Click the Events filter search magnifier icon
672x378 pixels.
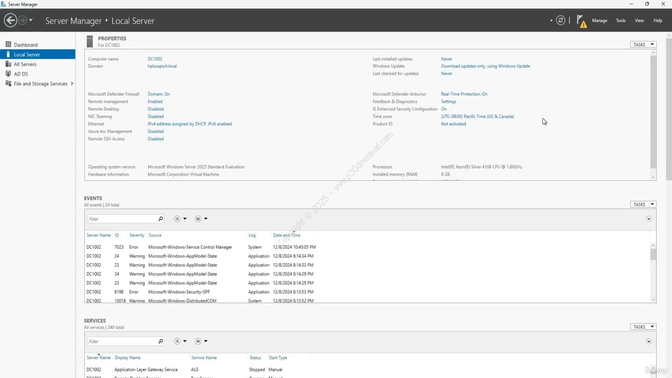pyautogui.click(x=161, y=219)
